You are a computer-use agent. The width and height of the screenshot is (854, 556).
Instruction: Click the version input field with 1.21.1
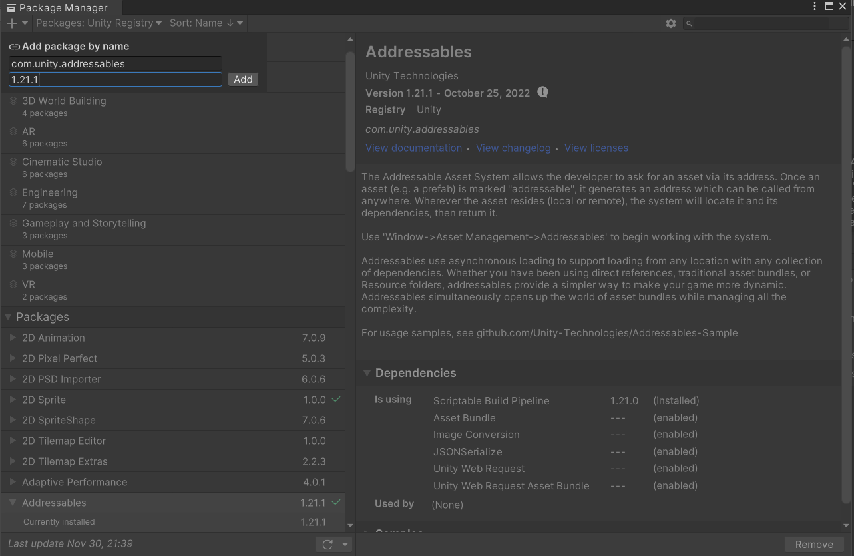click(x=115, y=79)
